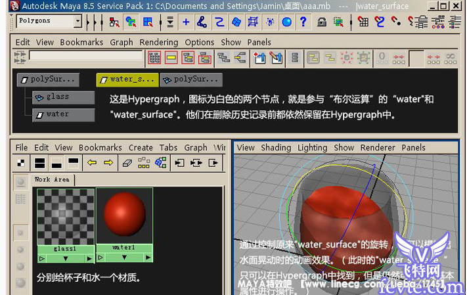Image resolution: width=467 pixels, height=295 pixels.
Task: Select by hierarchy mode icon
Action: 114,22
